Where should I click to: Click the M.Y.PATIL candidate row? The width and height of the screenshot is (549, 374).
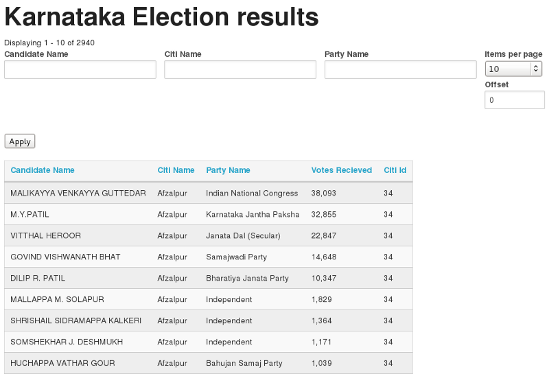coord(30,215)
